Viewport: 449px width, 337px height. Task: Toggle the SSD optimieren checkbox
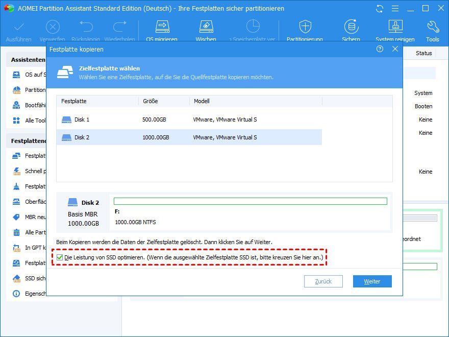pos(60,257)
